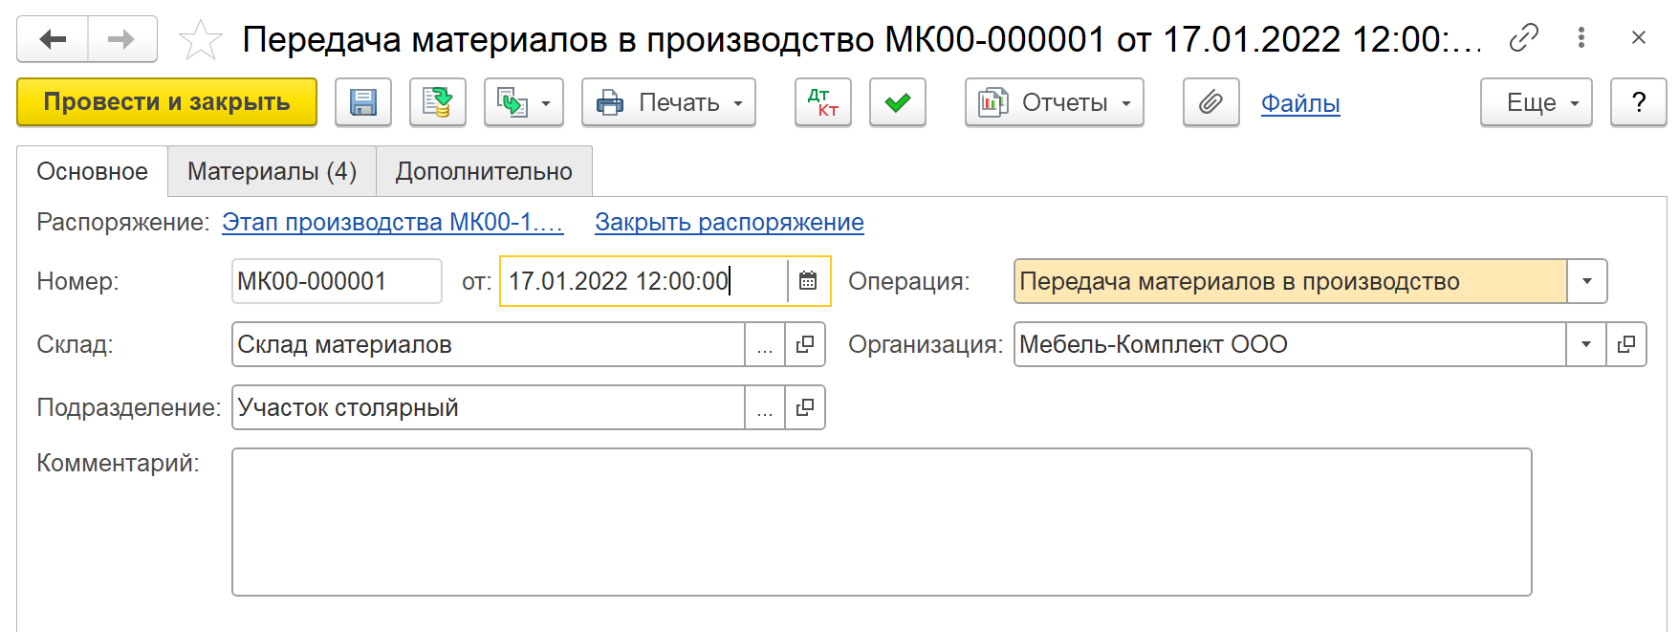
Task: Open the Файлы link
Action: [x=1299, y=103]
